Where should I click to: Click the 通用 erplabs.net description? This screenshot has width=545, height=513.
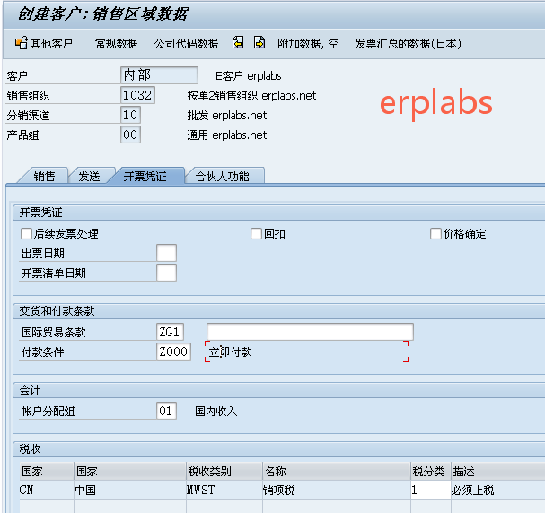(x=227, y=135)
